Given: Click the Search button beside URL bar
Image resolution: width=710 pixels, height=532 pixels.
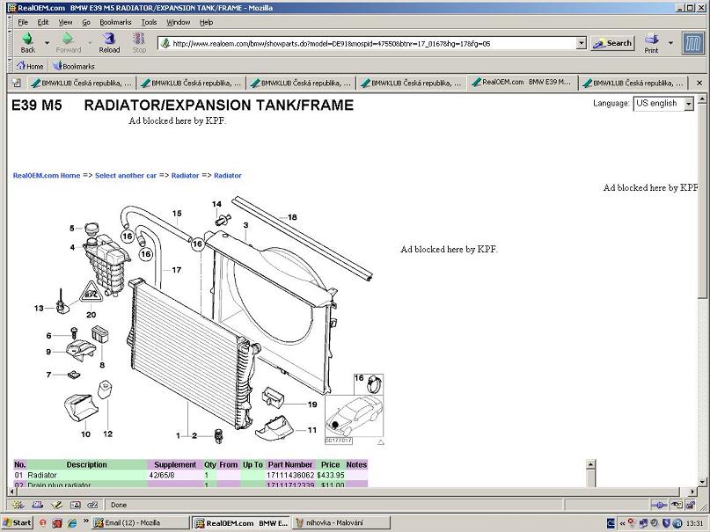Looking at the screenshot, I should click(x=612, y=43).
